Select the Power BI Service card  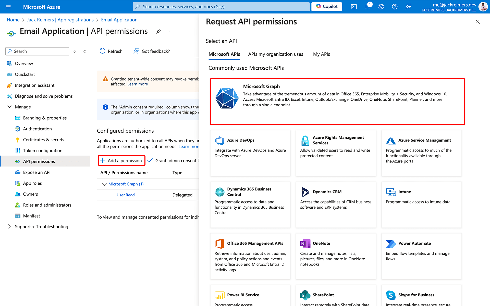250,296
